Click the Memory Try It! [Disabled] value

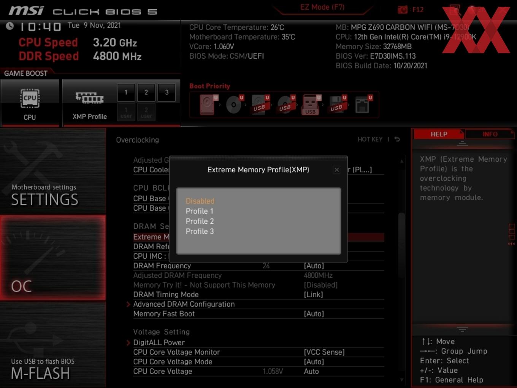pos(320,285)
